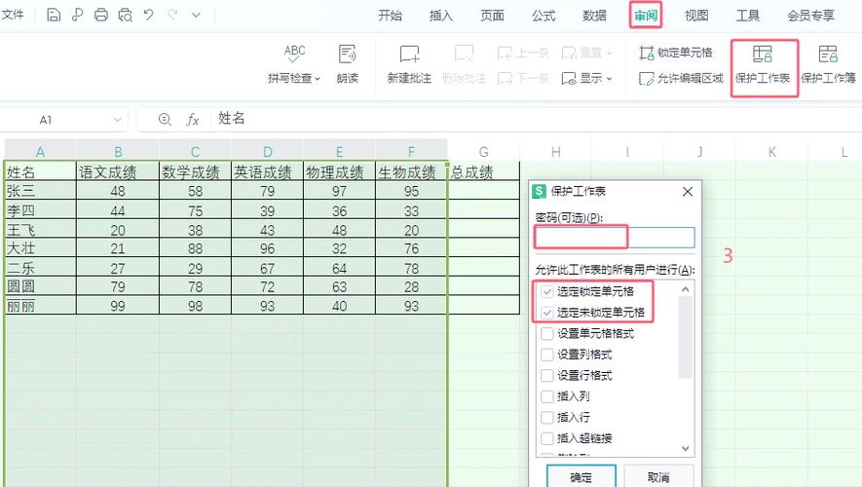The height and width of the screenshot is (487, 862).
Task: Click 下一条 next comment button
Action: pyautogui.click(x=523, y=78)
